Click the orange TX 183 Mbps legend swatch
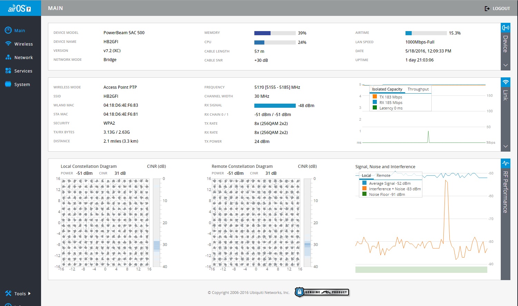518x306 pixels. (x=374, y=97)
